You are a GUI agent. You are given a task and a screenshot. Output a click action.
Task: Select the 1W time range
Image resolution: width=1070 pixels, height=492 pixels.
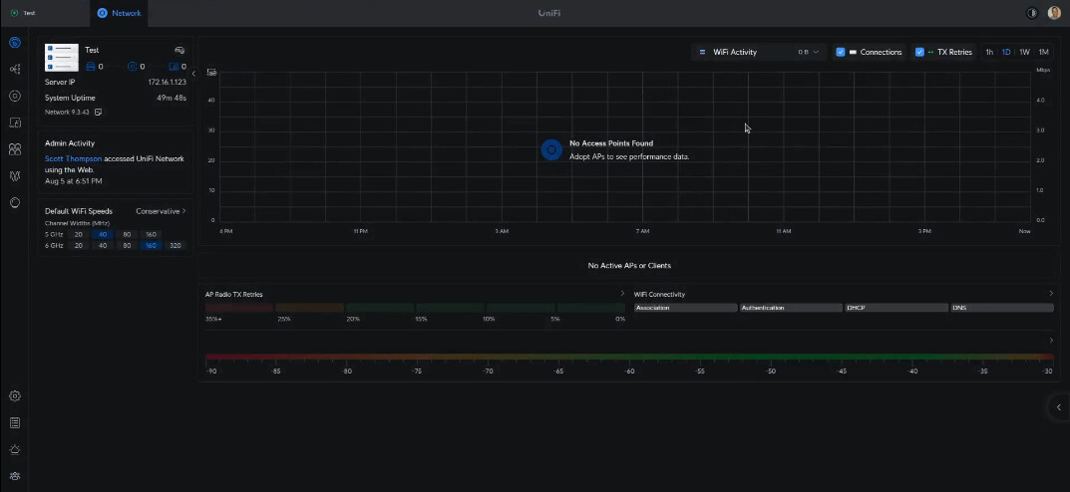[x=1024, y=52]
